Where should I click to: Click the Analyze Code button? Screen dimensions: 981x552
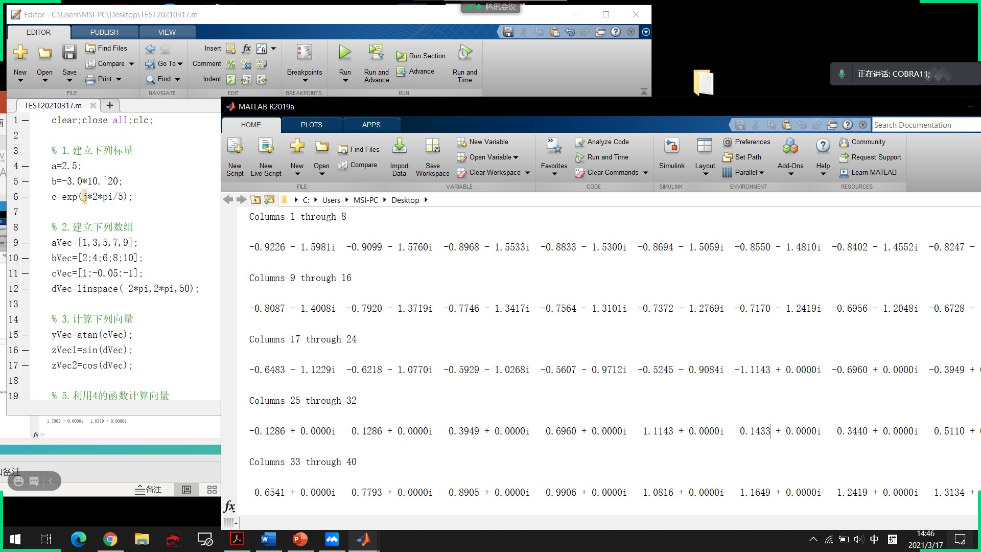click(602, 142)
